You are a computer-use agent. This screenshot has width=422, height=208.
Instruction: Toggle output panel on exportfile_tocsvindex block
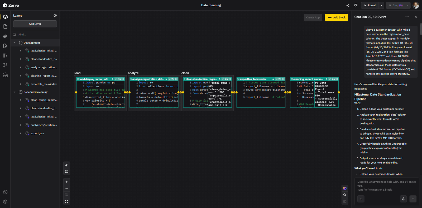pyautogui.click(x=284, y=79)
